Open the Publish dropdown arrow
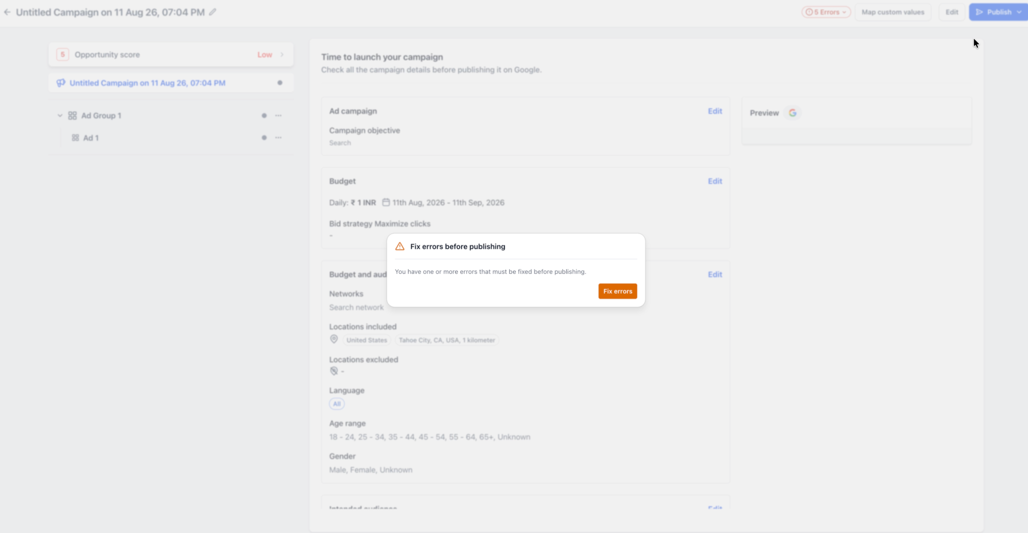 point(1019,12)
